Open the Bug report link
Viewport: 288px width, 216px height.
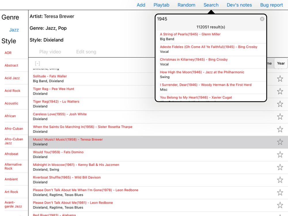point(271,5)
